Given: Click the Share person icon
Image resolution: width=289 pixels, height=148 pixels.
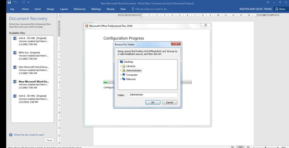Looking at the screenshot, I should 277,9.
